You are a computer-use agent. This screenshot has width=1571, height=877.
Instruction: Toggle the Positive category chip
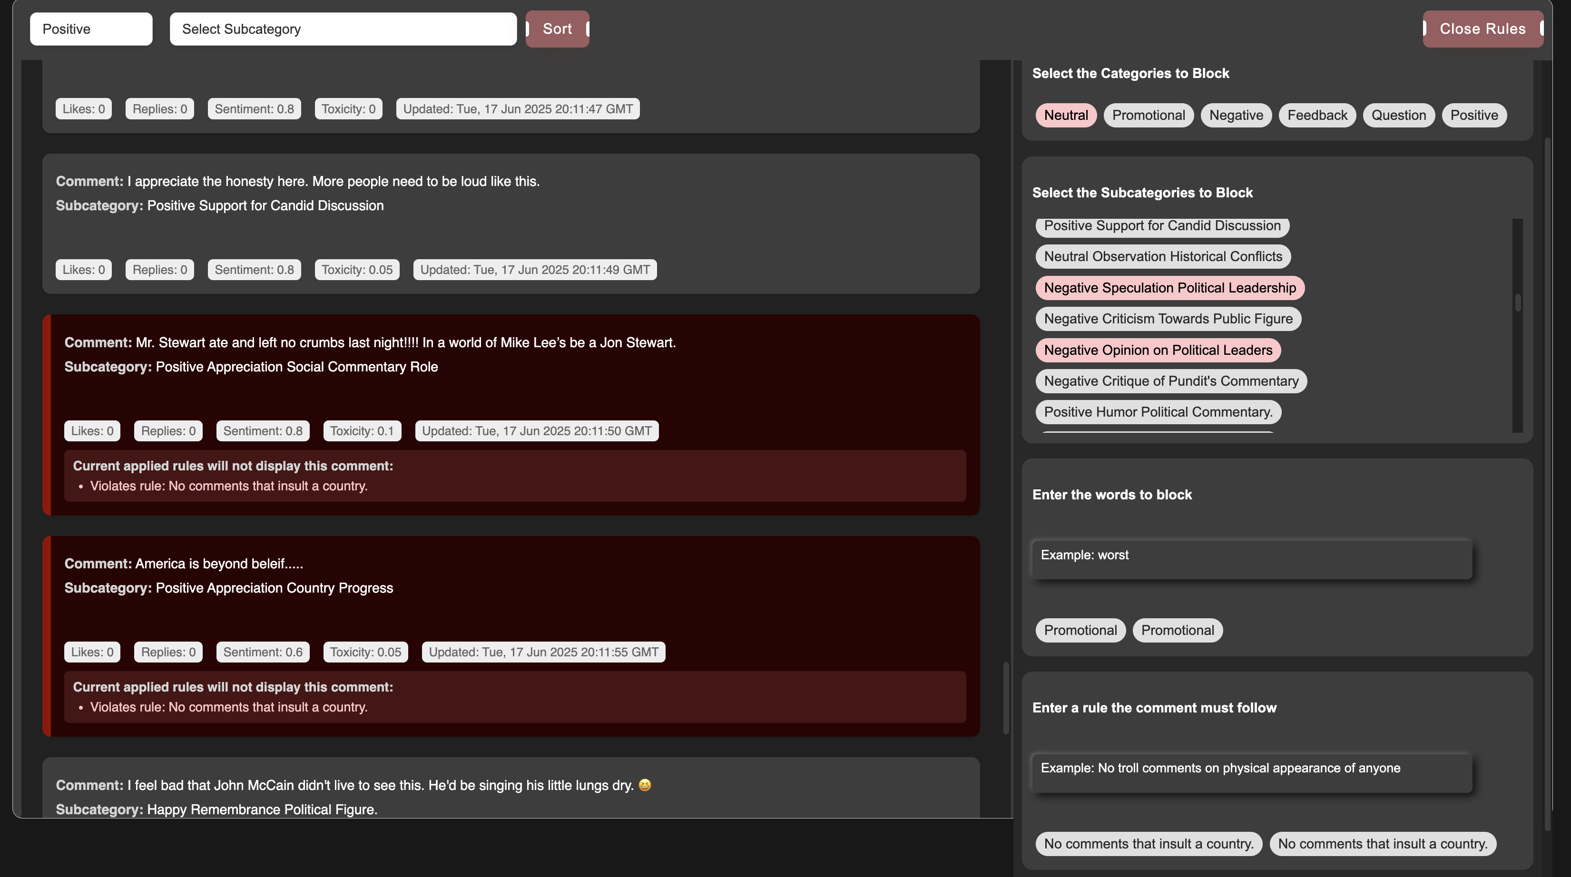1473,115
